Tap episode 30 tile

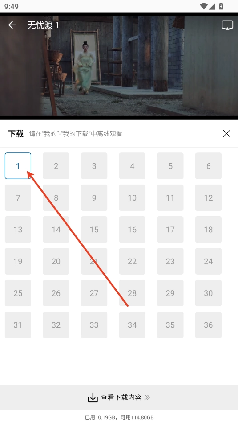208,293
